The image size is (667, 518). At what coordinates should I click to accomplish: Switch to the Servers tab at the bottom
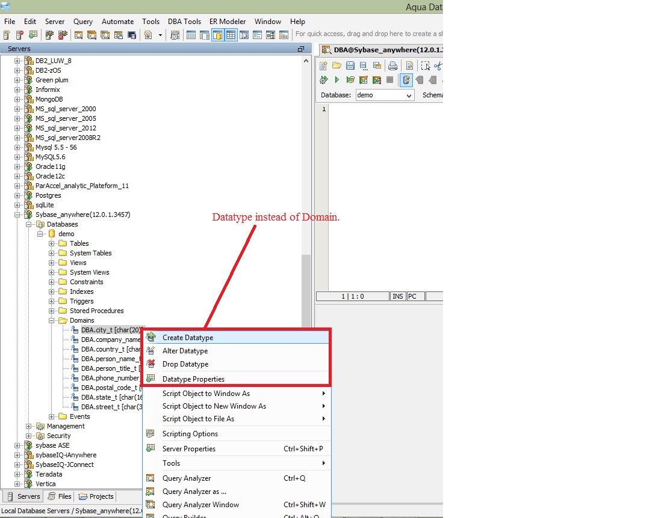click(x=24, y=496)
